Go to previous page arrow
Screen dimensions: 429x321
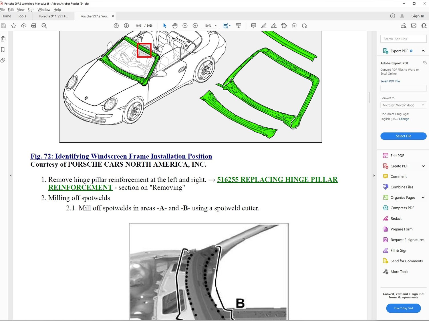tap(116, 26)
